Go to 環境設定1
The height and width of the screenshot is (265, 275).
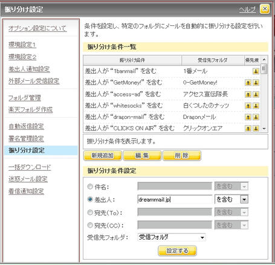[x=22, y=45]
